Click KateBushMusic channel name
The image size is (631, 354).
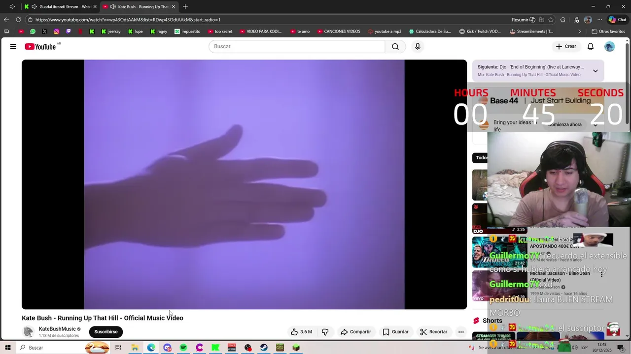pyautogui.click(x=57, y=329)
